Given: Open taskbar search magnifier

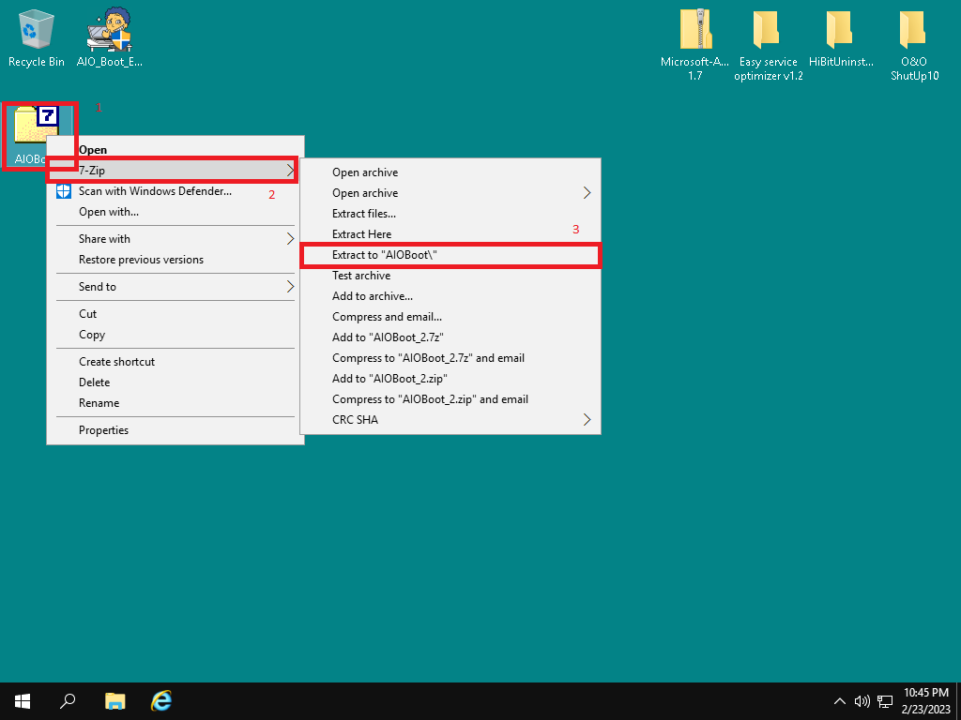Looking at the screenshot, I should pos(68,700).
